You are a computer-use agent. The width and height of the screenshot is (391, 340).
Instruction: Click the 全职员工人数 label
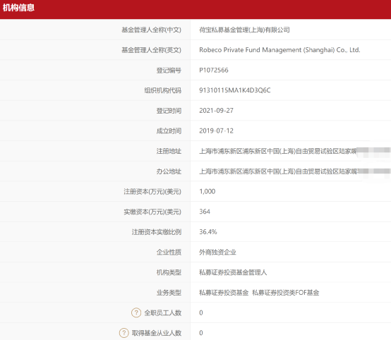click(x=163, y=312)
